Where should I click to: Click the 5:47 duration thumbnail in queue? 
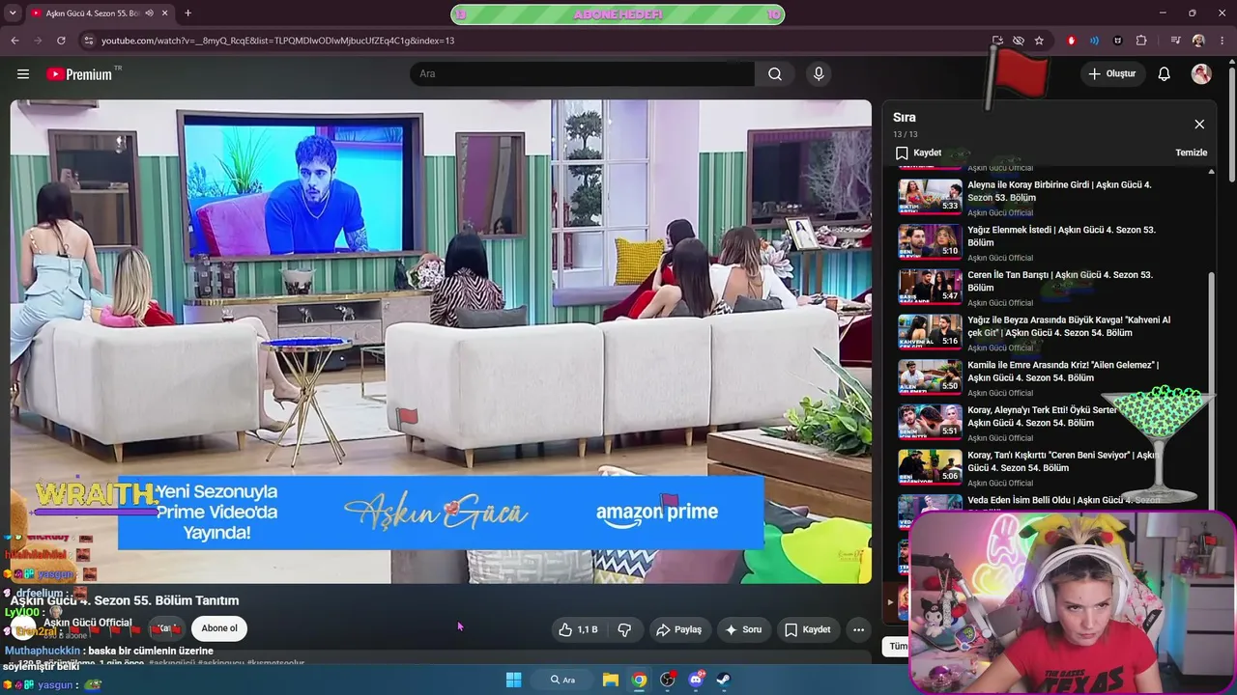[x=930, y=286]
